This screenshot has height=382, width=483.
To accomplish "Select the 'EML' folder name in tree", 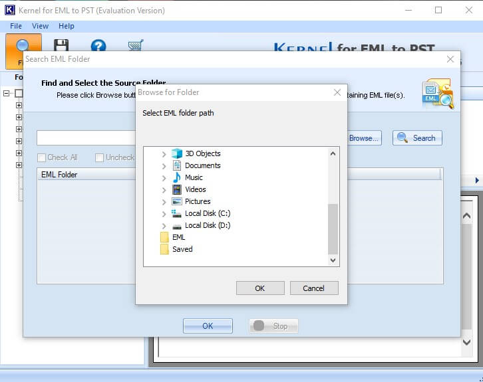I will click(x=179, y=237).
